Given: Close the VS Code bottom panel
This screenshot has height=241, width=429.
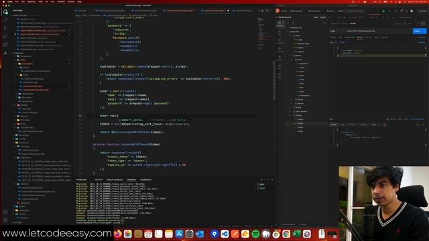Looking at the screenshot, I should pos(272,179).
